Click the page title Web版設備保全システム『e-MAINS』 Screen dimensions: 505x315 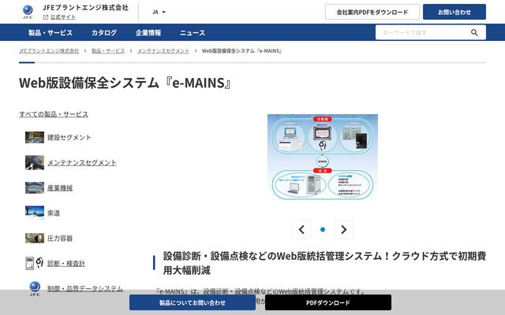pyautogui.click(x=125, y=83)
